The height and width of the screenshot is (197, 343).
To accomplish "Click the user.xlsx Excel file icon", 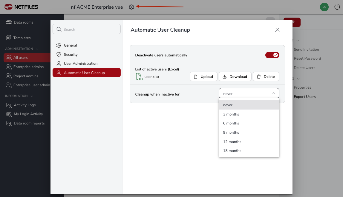I will tap(139, 77).
